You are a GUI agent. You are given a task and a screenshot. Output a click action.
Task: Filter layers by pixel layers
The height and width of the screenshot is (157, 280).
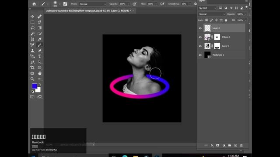220,8
